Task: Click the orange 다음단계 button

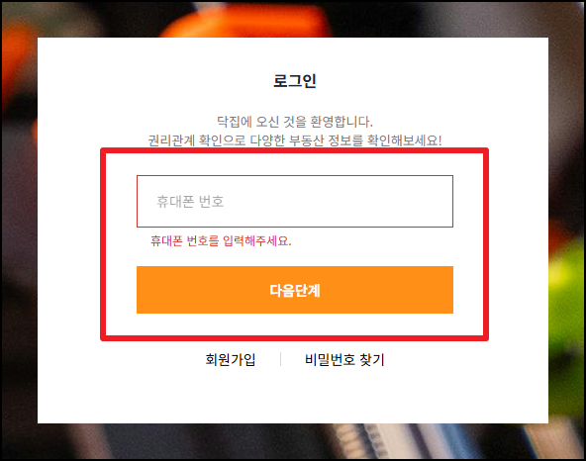Action: pyautogui.click(x=295, y=290)
